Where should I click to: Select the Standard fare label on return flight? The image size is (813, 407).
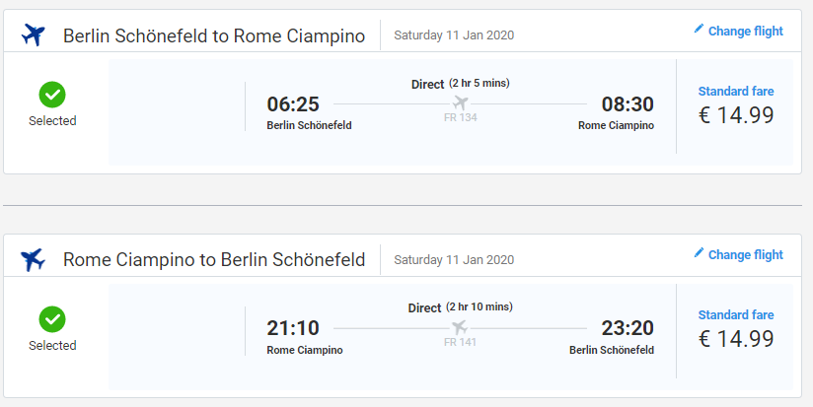tap(736, 314)
